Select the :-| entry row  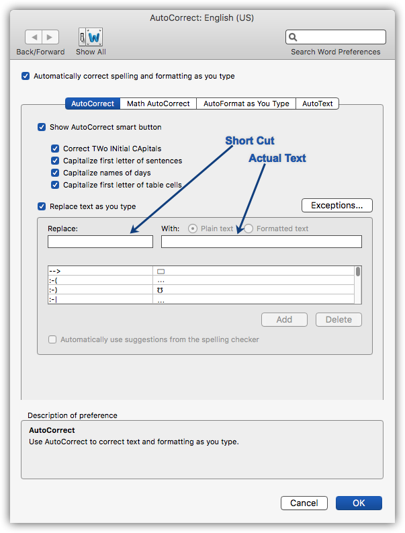[x=201, y=299]
